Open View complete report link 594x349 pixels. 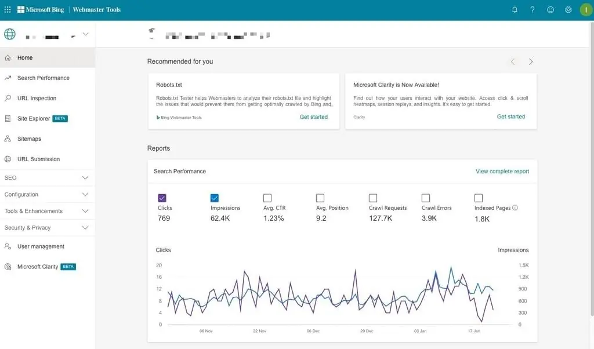coord(502,172)
